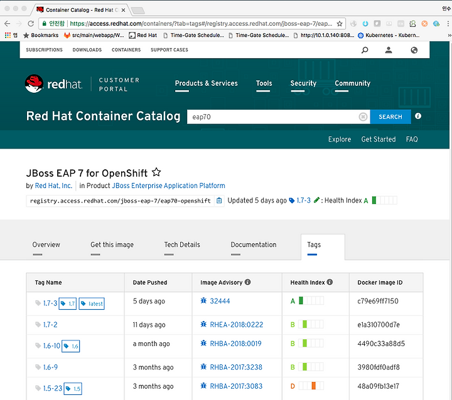Click the Red Hat logo

[53, 84]
